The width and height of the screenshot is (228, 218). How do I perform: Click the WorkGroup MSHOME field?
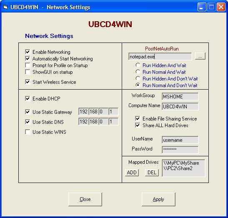pos(180,97)
